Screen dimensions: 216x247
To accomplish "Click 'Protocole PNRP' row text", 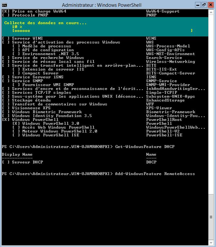I will point(30,15).
